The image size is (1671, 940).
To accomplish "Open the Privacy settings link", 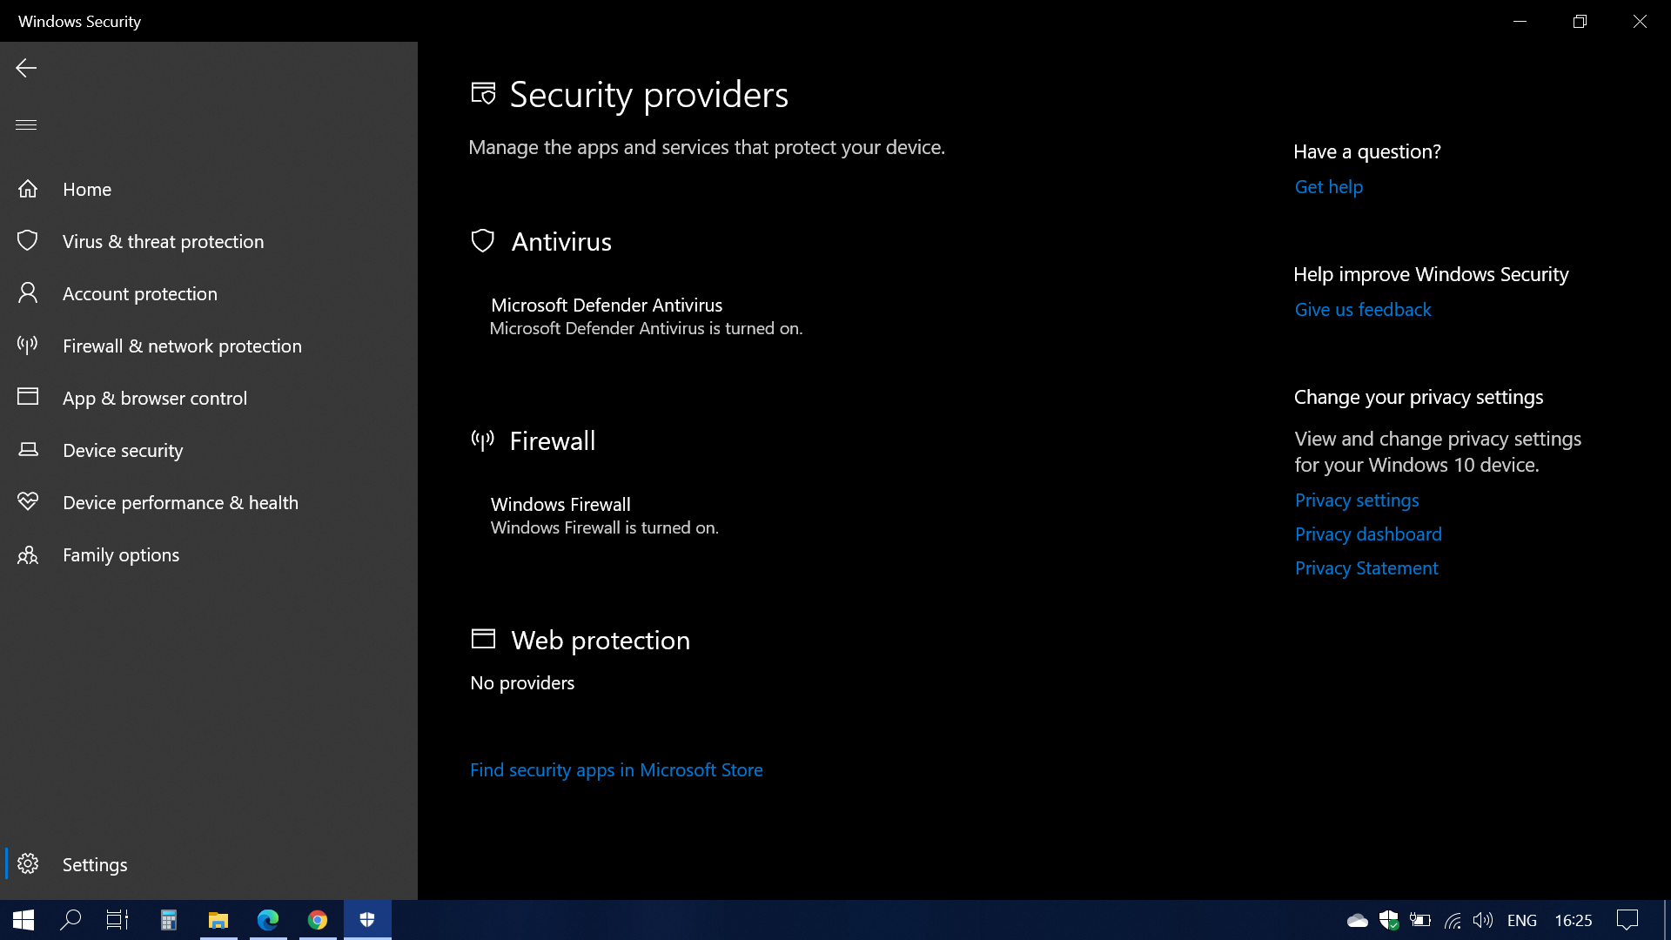I will [1357, 500].
